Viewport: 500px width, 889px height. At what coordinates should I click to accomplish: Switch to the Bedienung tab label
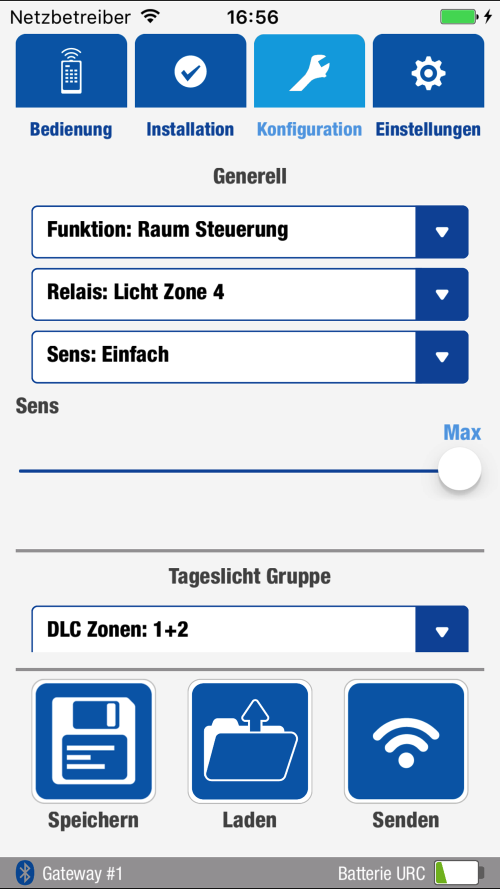tap(71, 129)
